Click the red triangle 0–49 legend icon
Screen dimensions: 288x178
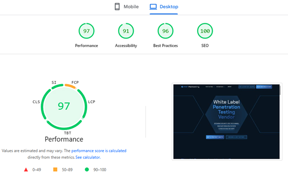(26, 170)
